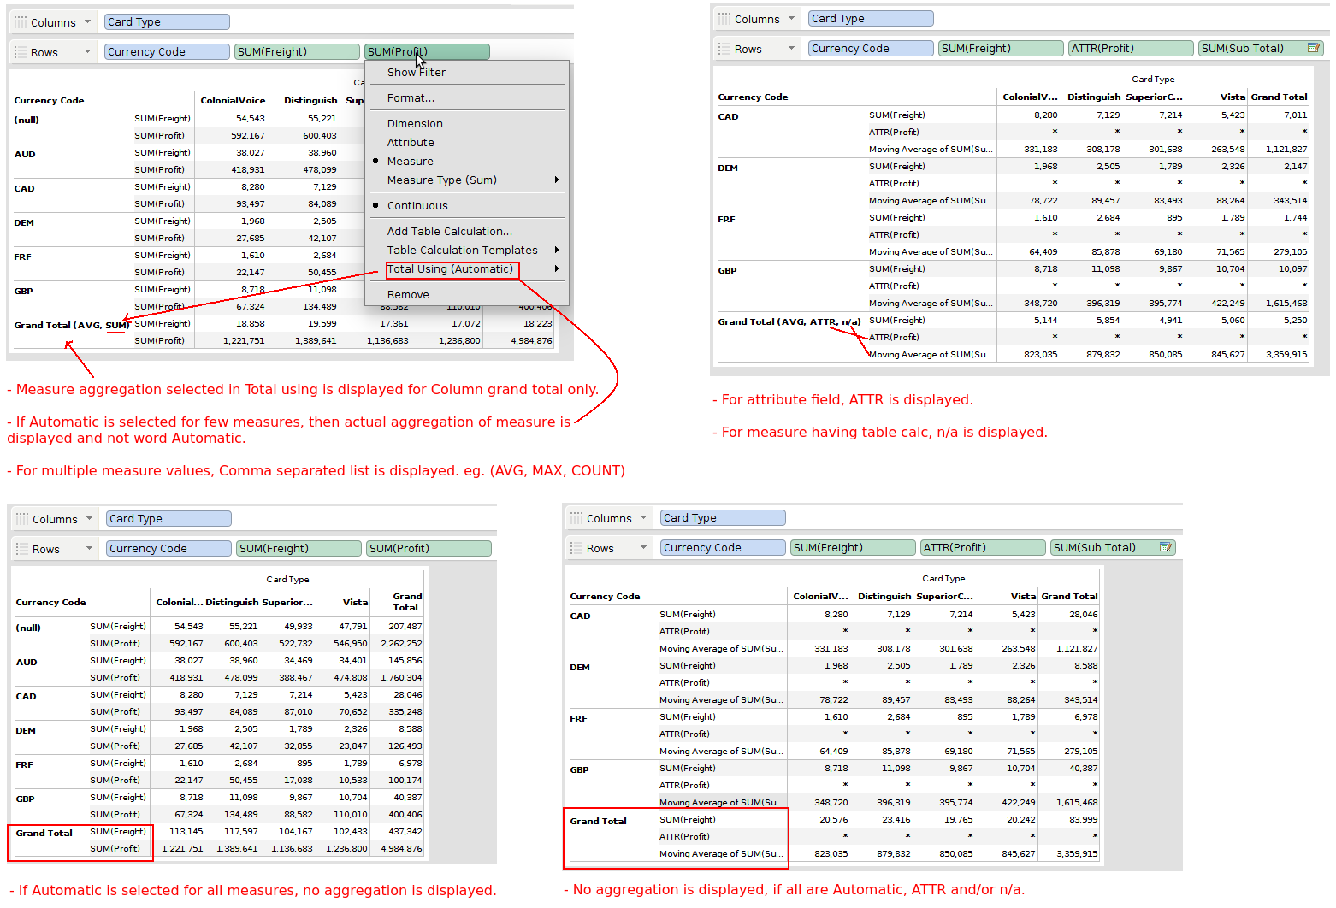Screen dimensions: 1336x908
Task: Click the 'Grand Total (AVG, ATTR, n/a)' row label
Action: pos(789,322)
